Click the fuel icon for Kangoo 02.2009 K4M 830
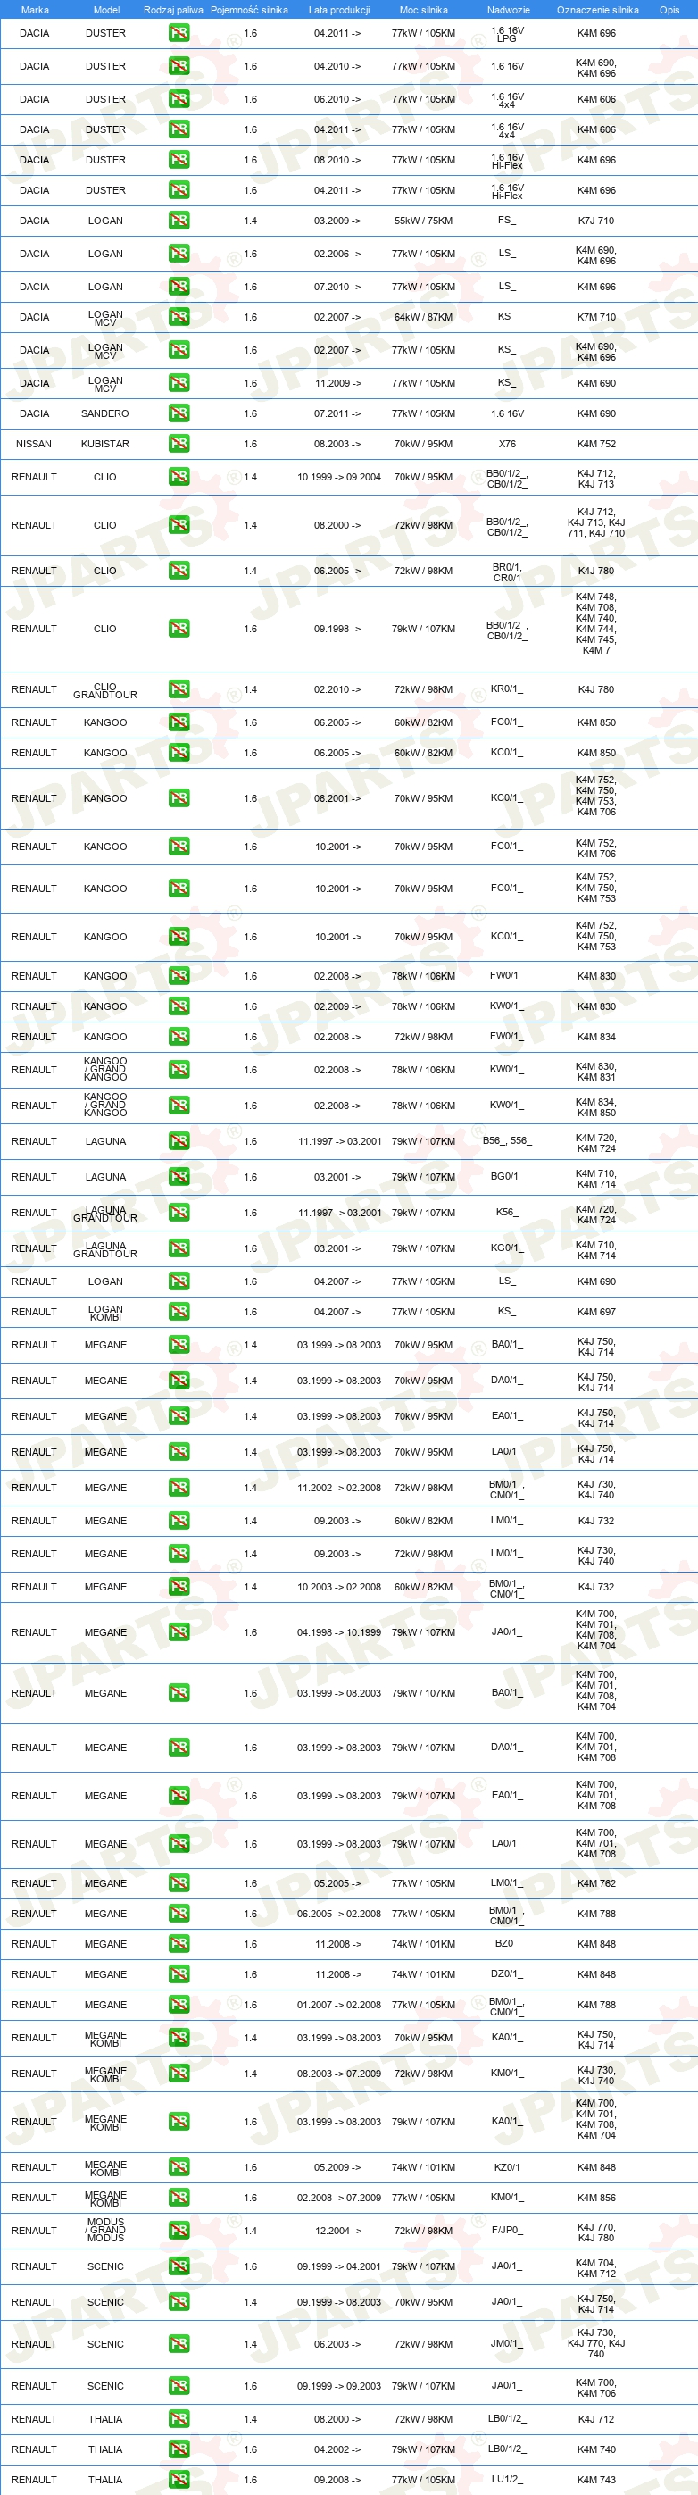698x2495 pixels. click(x=179, y=1006)
